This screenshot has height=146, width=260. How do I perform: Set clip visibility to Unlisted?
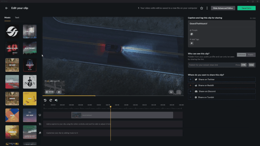click(x=242, y=55)
